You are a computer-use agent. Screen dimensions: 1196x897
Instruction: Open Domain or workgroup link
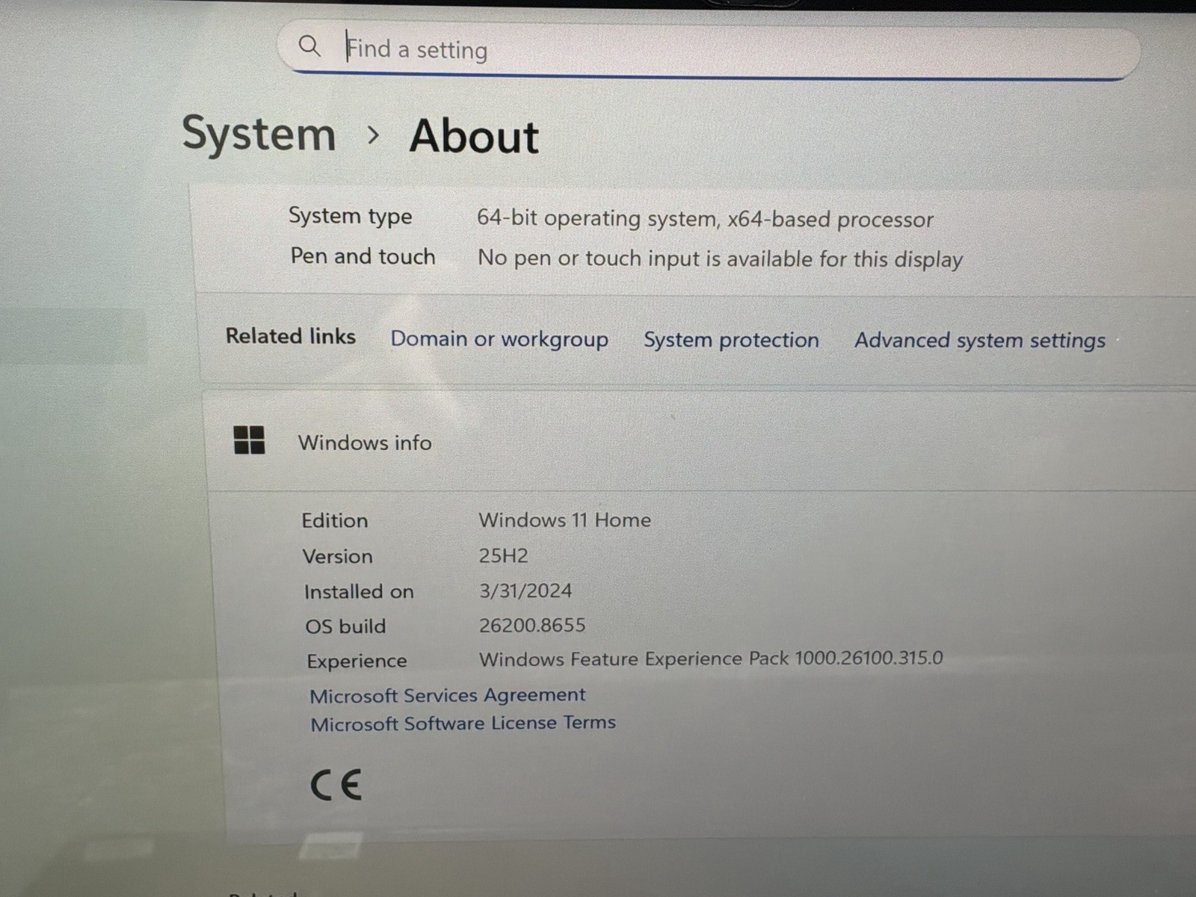499,339
